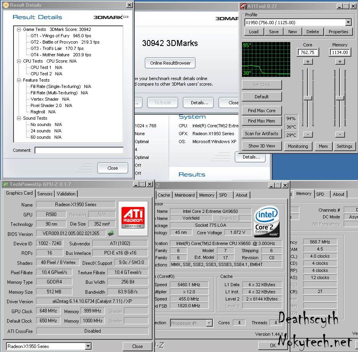Click the Result Details title bar icon
Screen dimensions: 358x352
[6, 5]
